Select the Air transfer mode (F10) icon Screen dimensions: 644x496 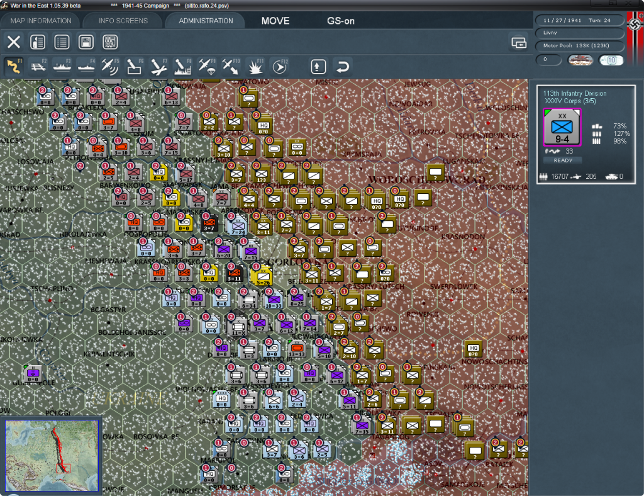click(x=231, y=66)
